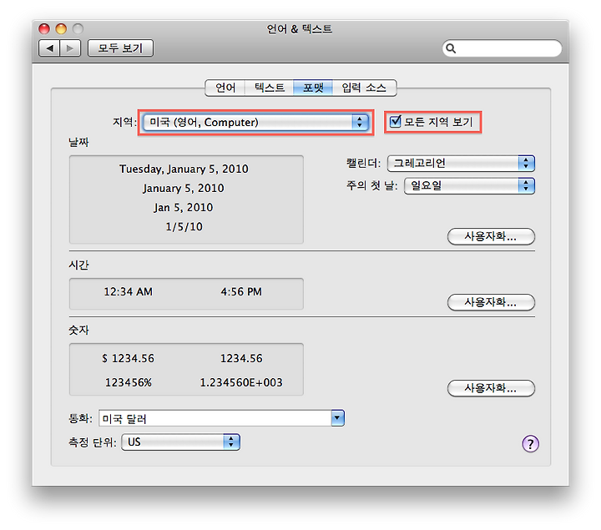Click the 통화 field showing 미국 달러
The height and width of the screenshot is (530, 601).
(x=215, y=418)
